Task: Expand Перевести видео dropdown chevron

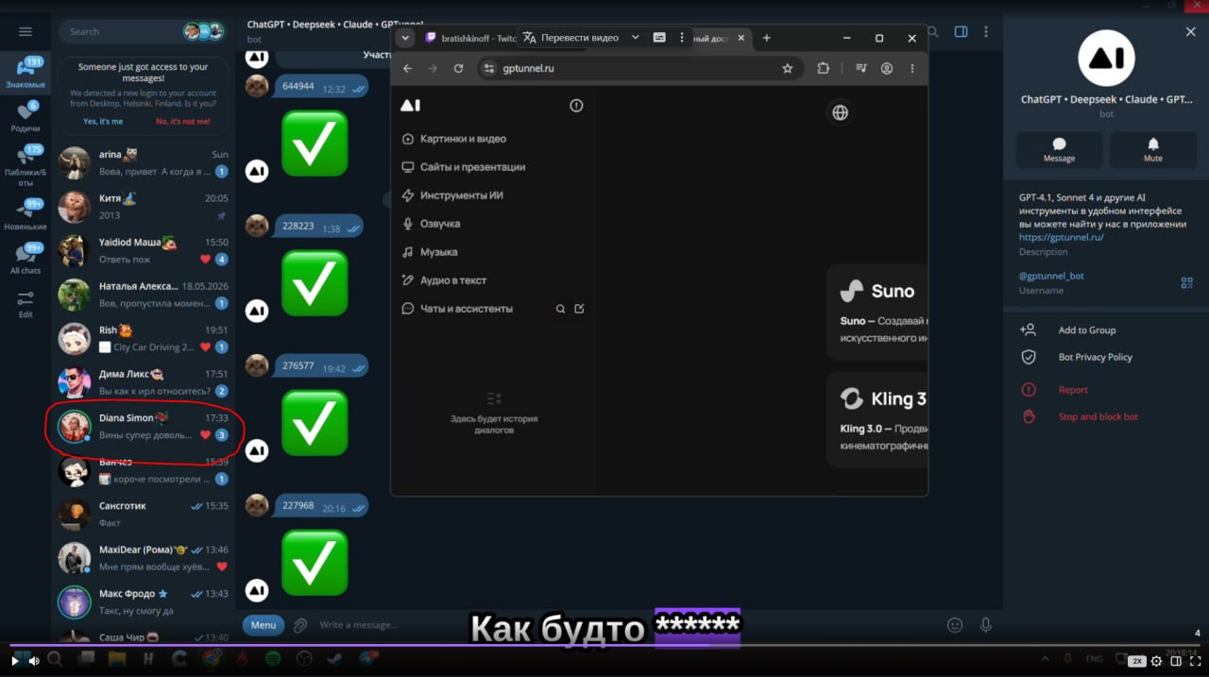Action: 635,38
